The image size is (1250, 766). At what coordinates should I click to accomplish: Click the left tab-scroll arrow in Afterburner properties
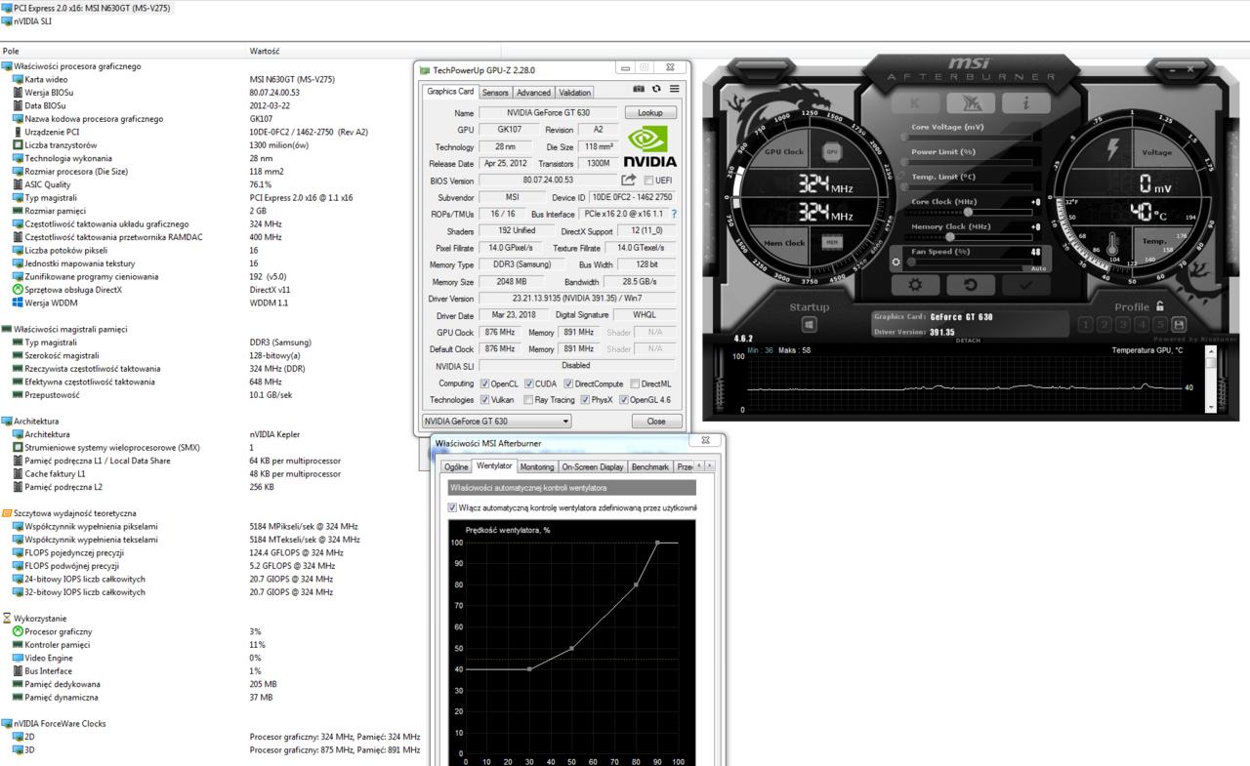tap(698, 466)
